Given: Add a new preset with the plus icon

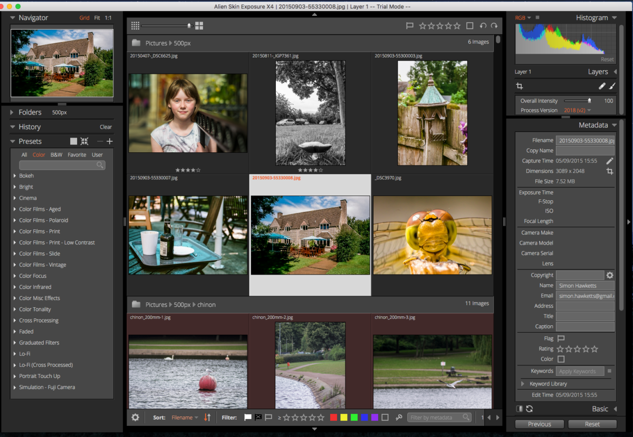Looking at the screenshot, I should (110, 141).
